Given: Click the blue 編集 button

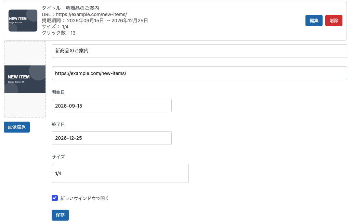Looking at the screenshot, I should (x=314, y=21).
